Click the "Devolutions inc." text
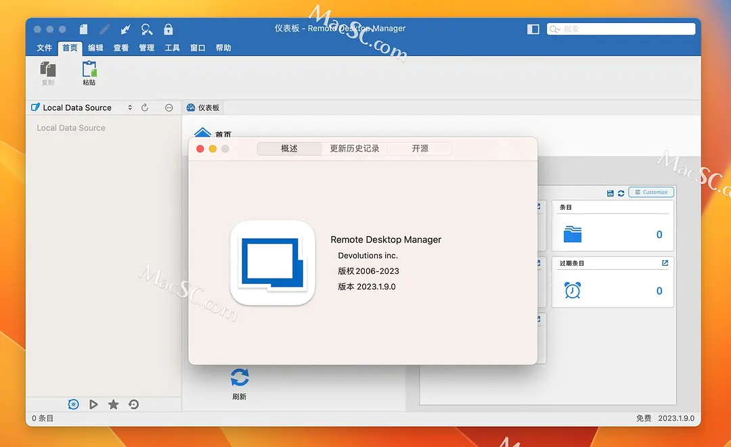731x447 pixels. [368, 255]
